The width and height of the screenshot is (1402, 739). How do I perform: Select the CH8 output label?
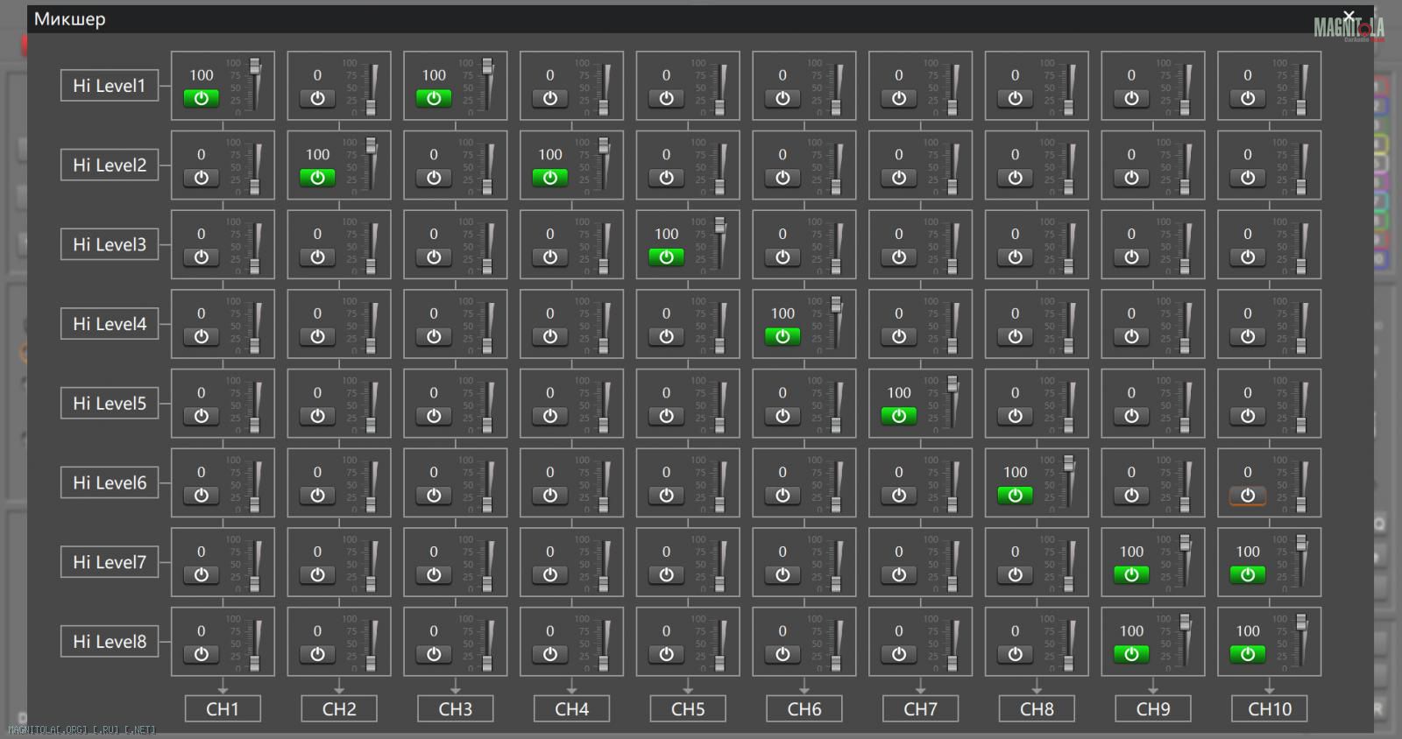coord(1037,709)
